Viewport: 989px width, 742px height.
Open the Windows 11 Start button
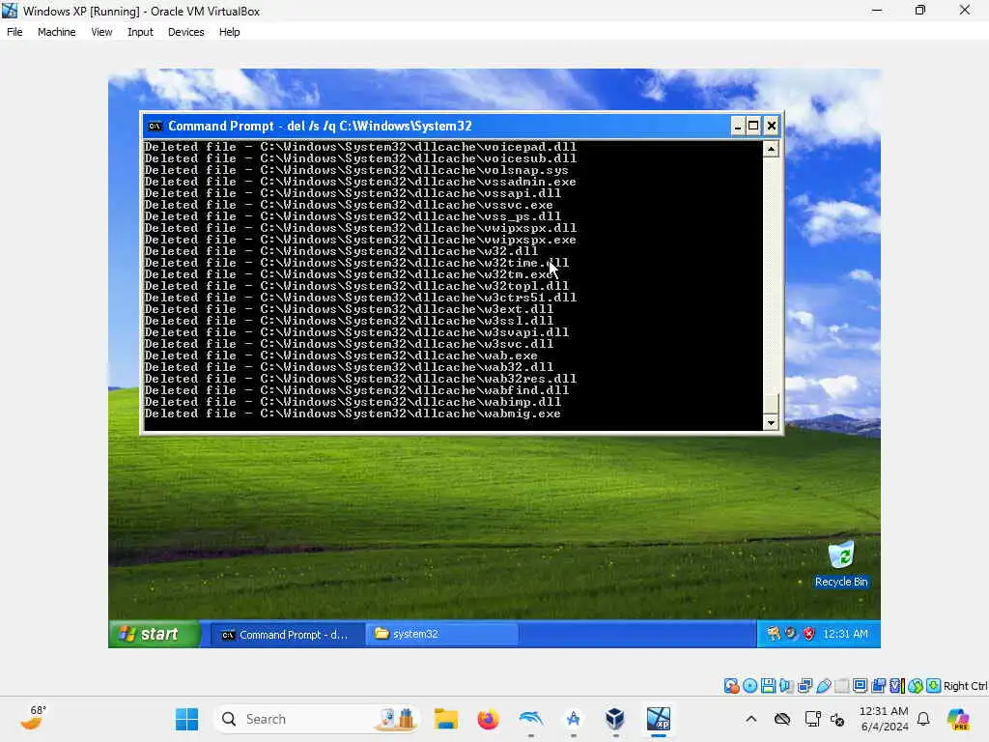[186, 719]
